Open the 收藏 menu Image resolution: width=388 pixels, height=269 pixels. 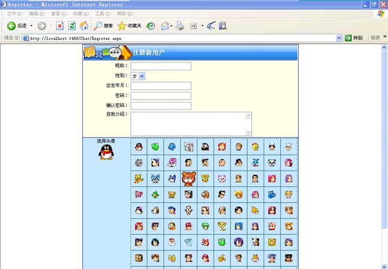pos(80,14)
